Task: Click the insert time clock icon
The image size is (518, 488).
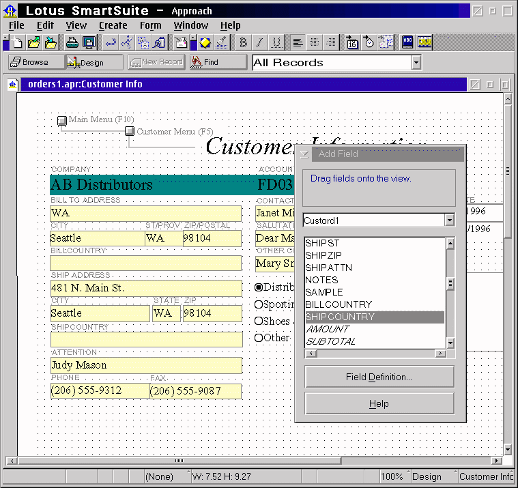Action: 369,42
